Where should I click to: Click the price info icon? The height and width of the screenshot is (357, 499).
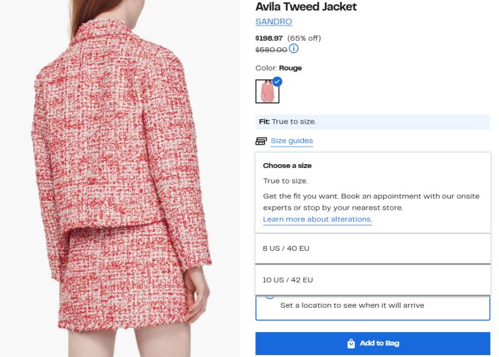coord(294,49)
